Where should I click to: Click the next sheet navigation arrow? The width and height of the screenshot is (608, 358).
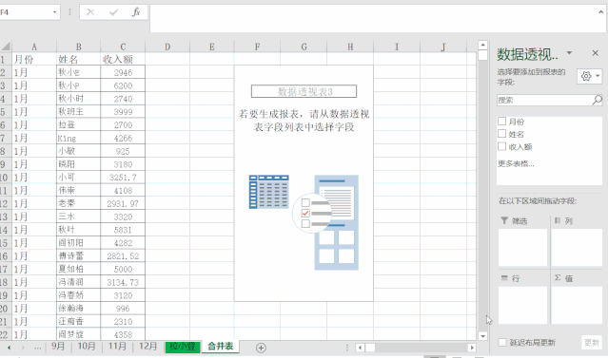pyautogui.click(x=23, y=348)
